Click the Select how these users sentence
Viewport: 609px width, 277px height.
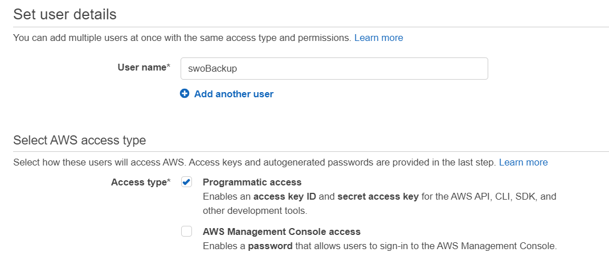tap(254, 162)
